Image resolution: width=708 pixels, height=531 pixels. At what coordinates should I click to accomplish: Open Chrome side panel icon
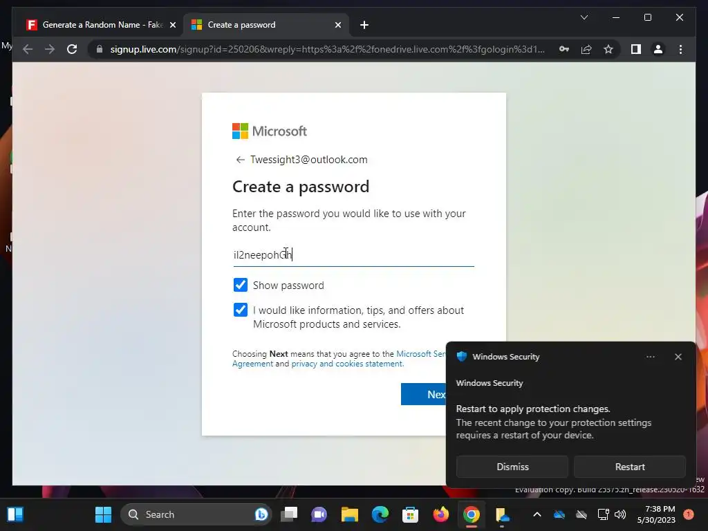[636, 49]
